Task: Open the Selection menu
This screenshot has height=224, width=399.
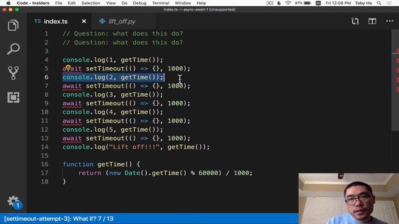Action: pyautogui.click(x=90, y=3)
